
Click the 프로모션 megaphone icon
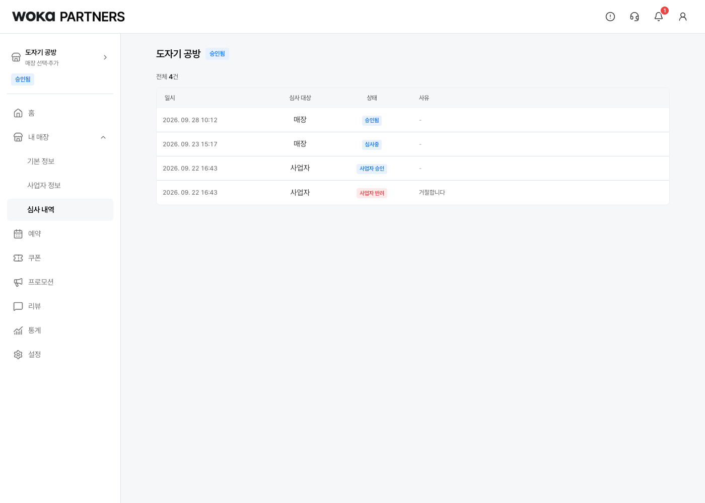click(18, 282)
